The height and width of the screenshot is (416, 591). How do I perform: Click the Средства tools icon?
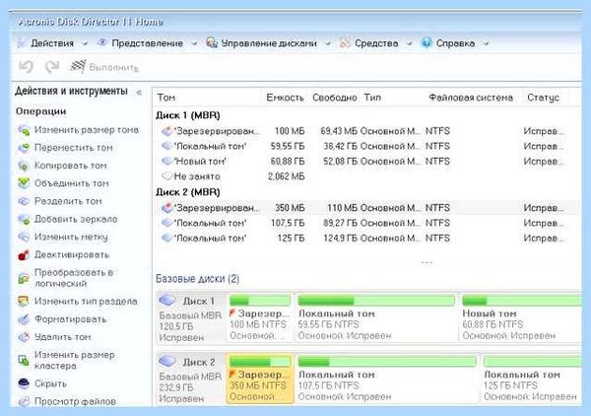[345, 43]
